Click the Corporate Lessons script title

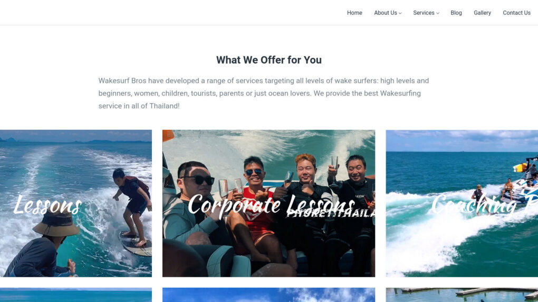pyautogui.click(x=271, y=205)
